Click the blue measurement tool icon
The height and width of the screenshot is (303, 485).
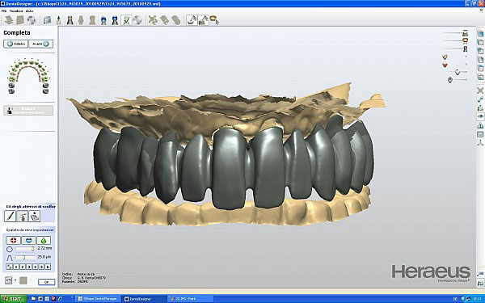tap(480, 99)
